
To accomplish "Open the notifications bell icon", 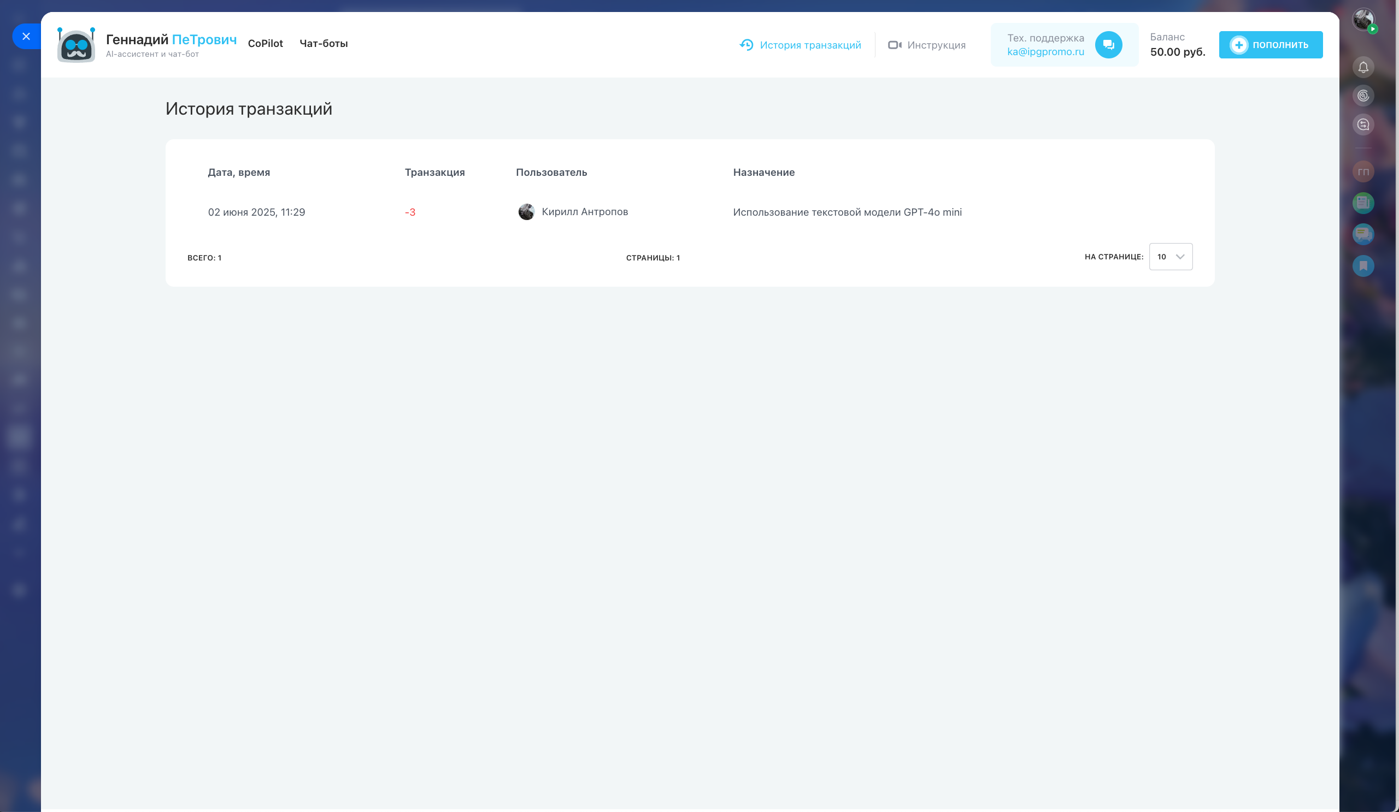I will click(1363, 68).
